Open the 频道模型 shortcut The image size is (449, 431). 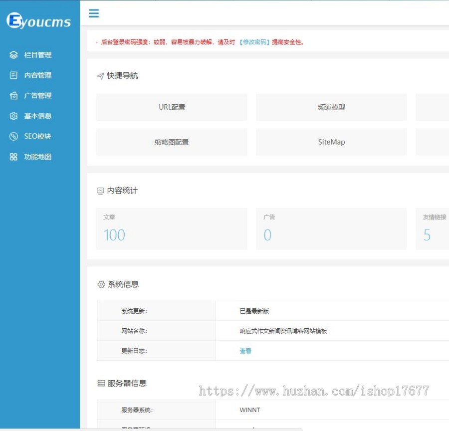(x=331, y=107)
